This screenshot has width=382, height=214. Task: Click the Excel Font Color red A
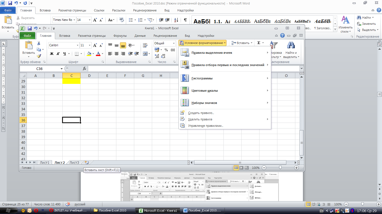pos(98,54)
